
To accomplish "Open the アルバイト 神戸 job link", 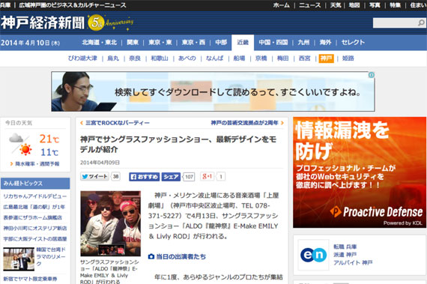I will pos(353,263).
